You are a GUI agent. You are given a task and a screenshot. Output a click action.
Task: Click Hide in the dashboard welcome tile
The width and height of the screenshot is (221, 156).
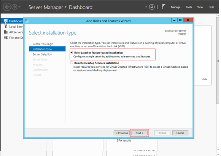point(204,79)
